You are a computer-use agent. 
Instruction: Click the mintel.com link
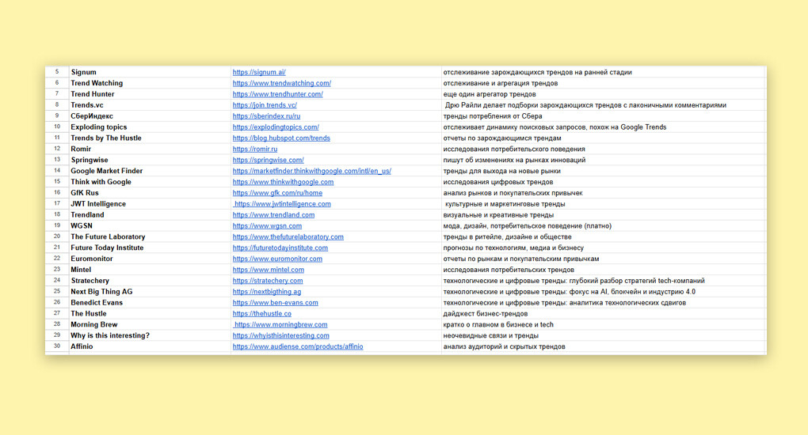[268, 270]
